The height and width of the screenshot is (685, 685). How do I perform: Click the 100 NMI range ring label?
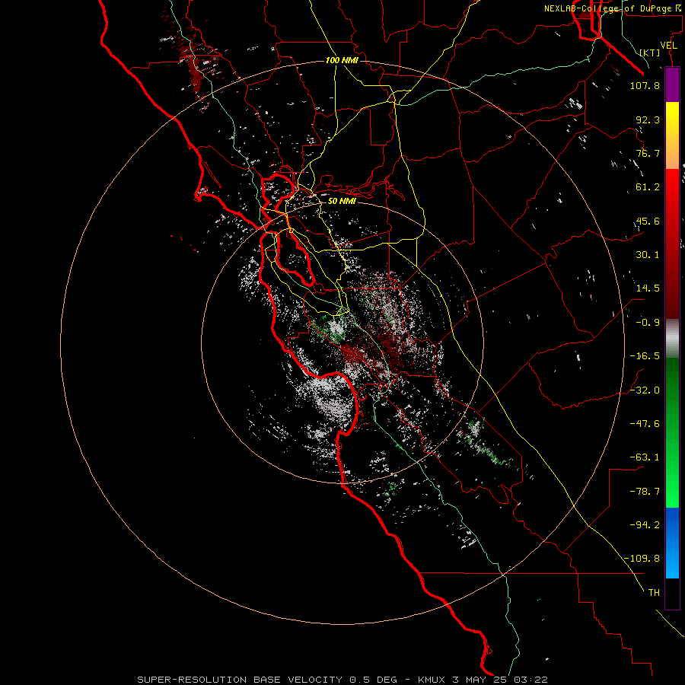pyautogui.click(x=342, y=60)
